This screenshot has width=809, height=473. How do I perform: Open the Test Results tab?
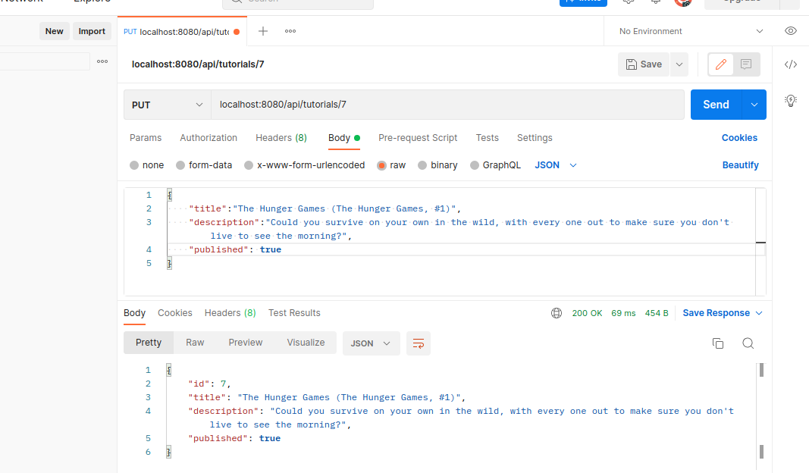pos(294,313)
